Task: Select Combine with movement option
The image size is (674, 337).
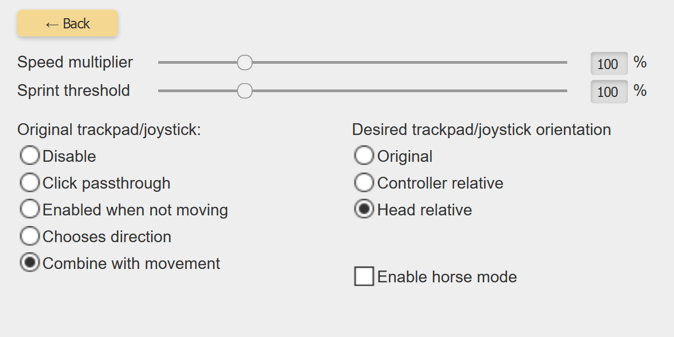Action: click(x=29, y=263)
